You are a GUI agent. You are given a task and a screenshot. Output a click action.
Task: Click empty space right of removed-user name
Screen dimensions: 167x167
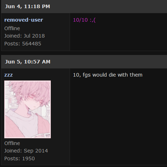[56, 20]
